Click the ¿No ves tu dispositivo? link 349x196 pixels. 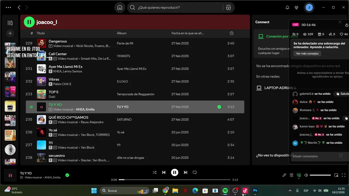275,155
